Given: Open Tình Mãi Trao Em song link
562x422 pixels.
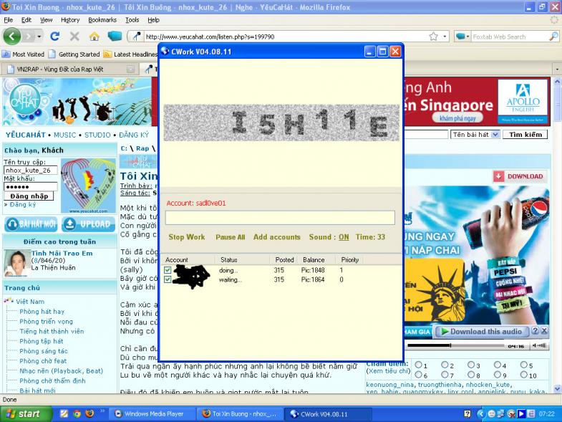Looking at the screenshot, I should point(62,253).
